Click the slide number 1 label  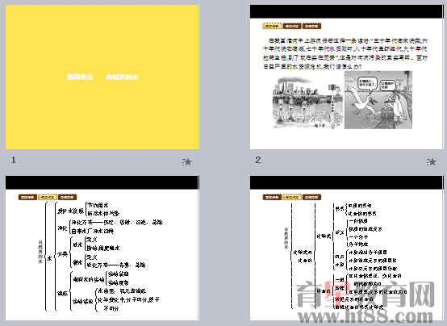13,160
